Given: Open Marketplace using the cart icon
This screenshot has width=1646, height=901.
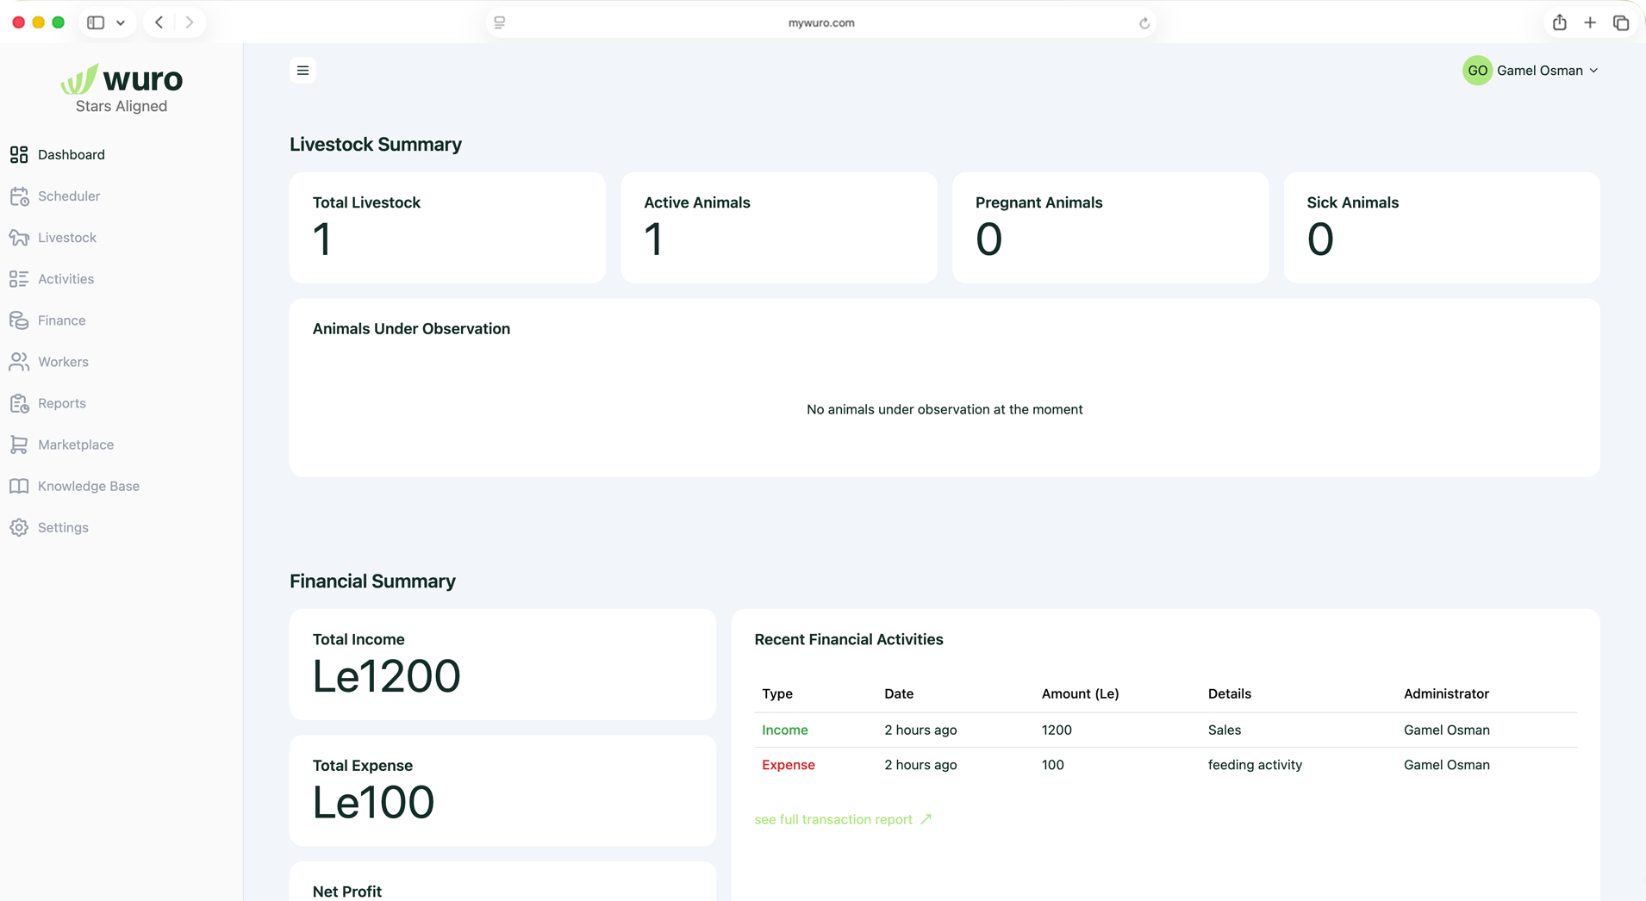Looking at the screenshot, I should 19,444.
